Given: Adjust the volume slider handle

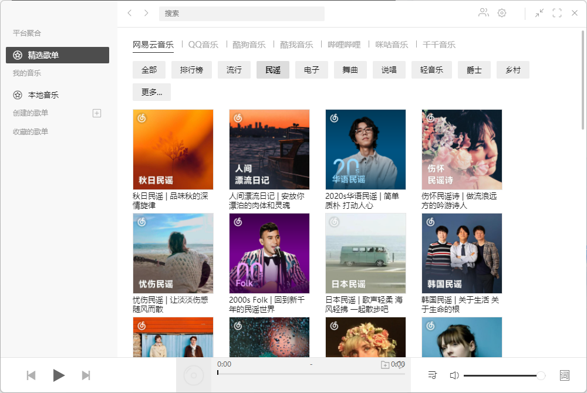Looking at the screenshot, I should (x=541, y=375).
